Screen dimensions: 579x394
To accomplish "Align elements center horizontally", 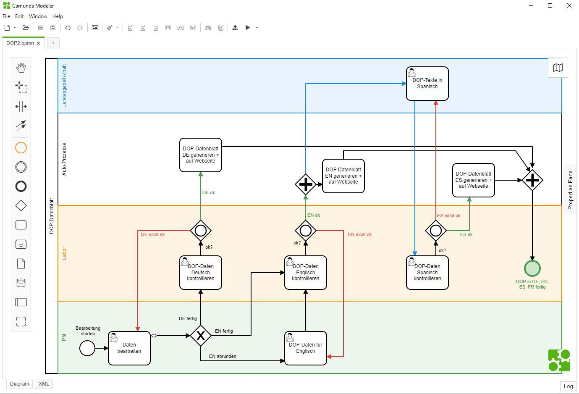I will coord(143,28).
